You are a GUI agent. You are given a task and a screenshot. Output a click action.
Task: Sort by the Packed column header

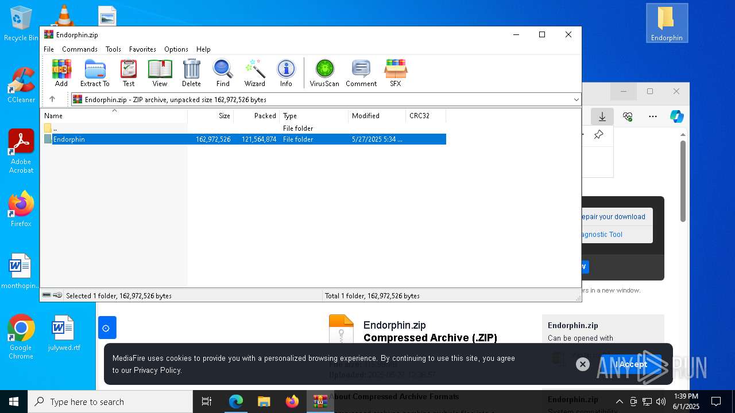pos(257,116)
